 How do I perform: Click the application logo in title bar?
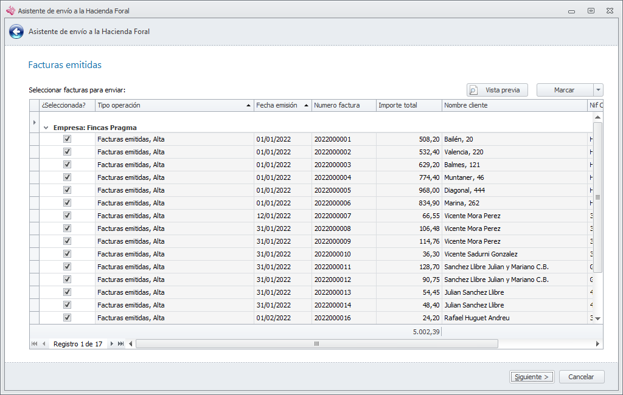click(x=10, y=11)
